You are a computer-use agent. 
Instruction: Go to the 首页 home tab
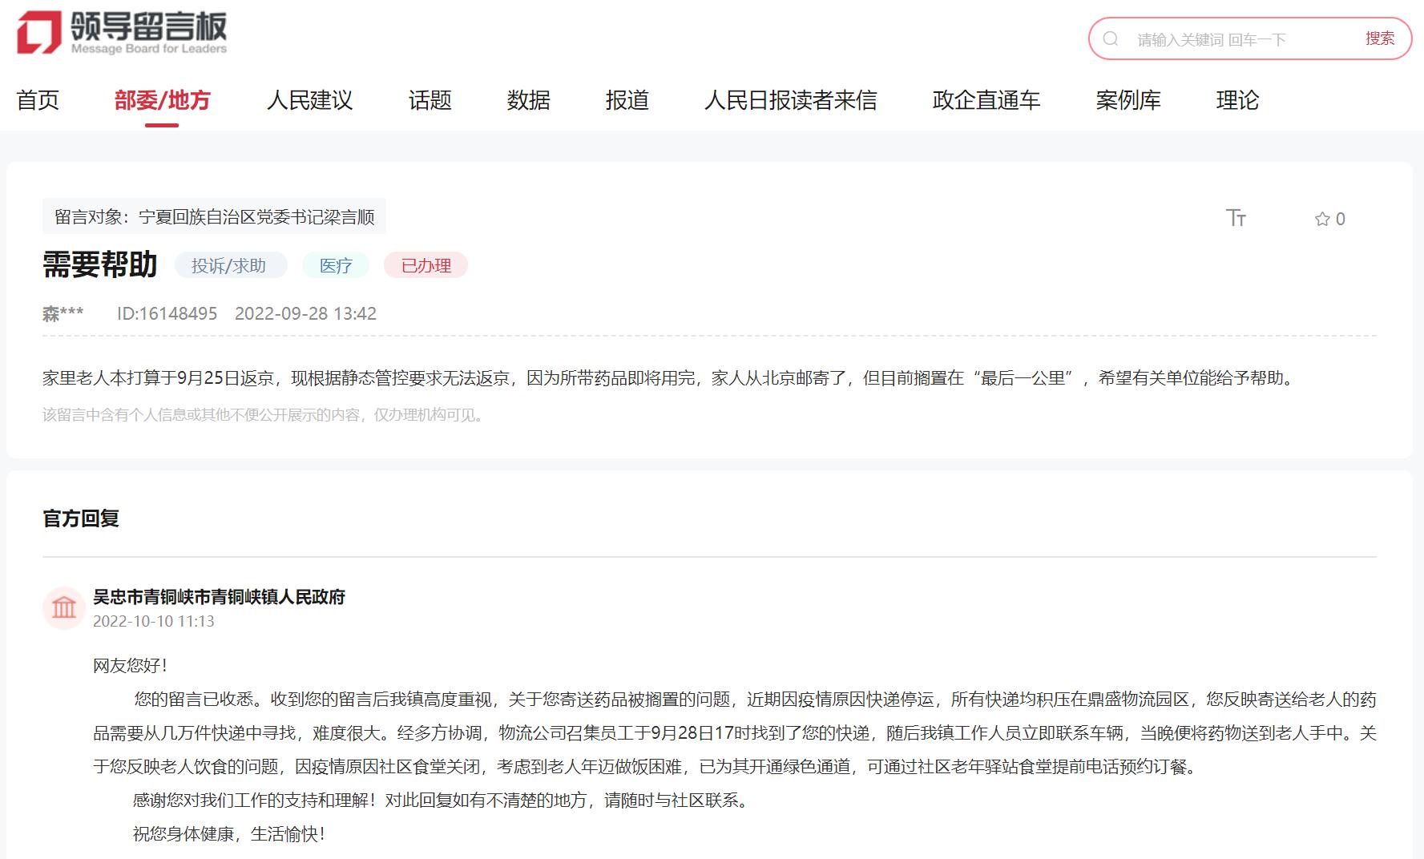click(x=38, y=100)
